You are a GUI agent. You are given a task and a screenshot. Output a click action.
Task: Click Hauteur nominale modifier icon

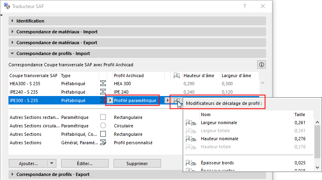[x=191, y=139]
